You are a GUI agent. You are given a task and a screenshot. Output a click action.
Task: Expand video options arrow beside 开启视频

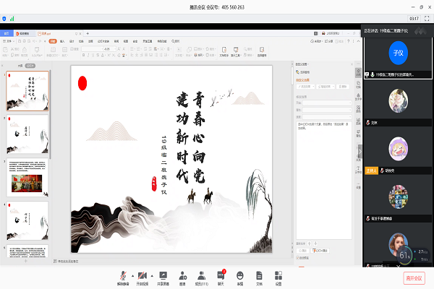click(153, 274)
